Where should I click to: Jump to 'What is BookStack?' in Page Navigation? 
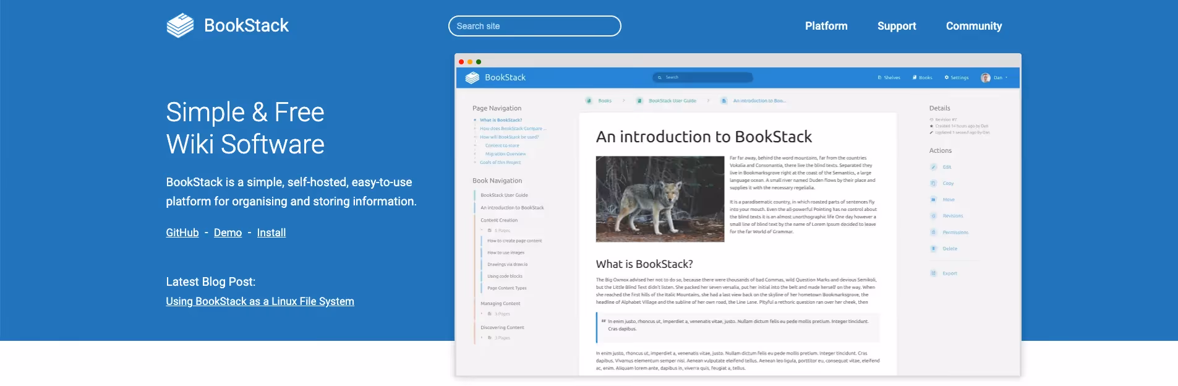click(501, 120)
